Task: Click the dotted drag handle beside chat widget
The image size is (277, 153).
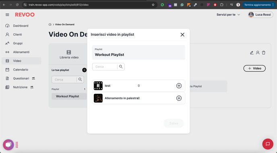Action: point(17,145)
